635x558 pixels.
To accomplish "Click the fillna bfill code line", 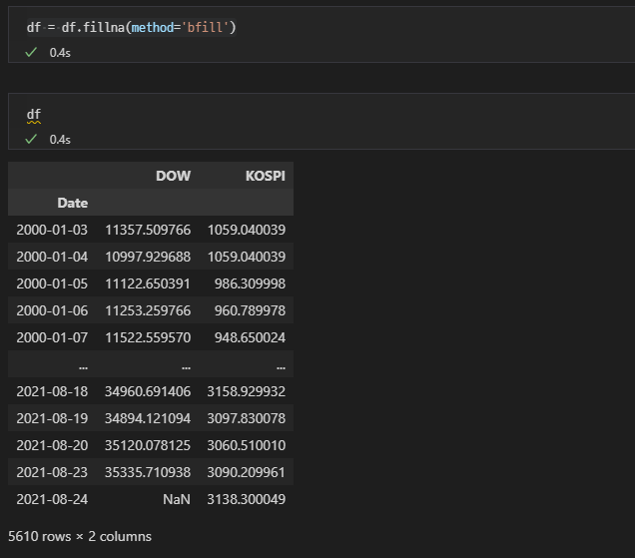I will [x=131, y=28].
